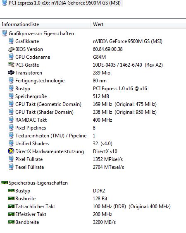This screenshot has height=233, width=186.
Task: Select the Unified Shaders label
Action: [x=32, y=144]
